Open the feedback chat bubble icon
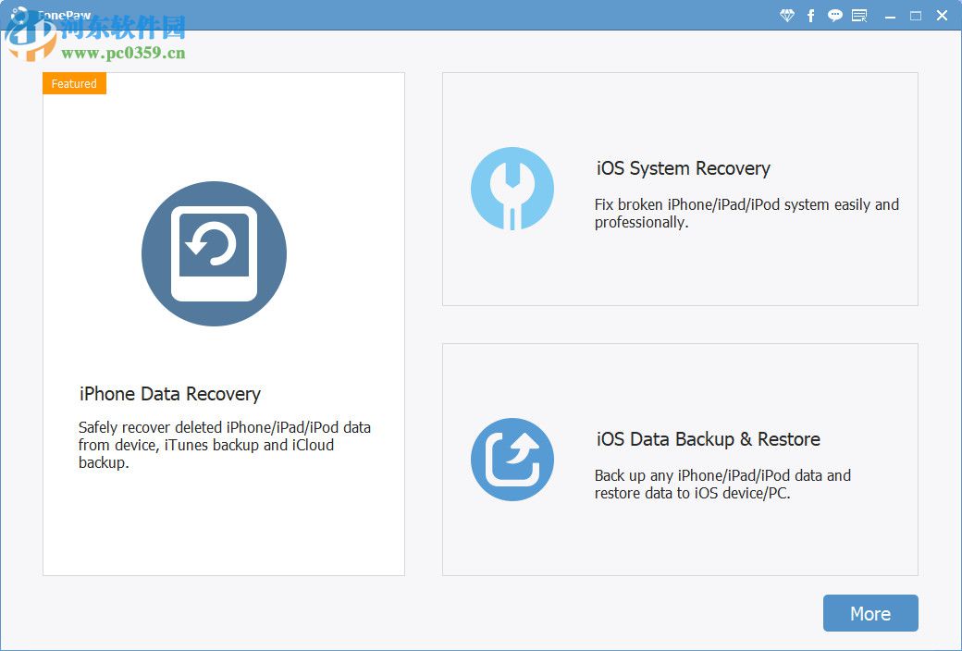The image size is (962, 651). pos(835,16)
